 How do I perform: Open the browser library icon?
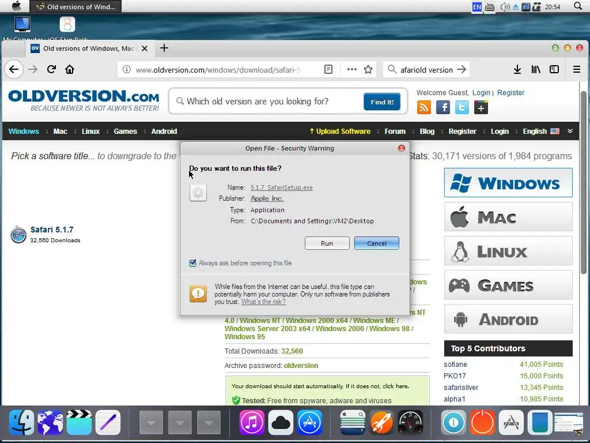(536, 69)
